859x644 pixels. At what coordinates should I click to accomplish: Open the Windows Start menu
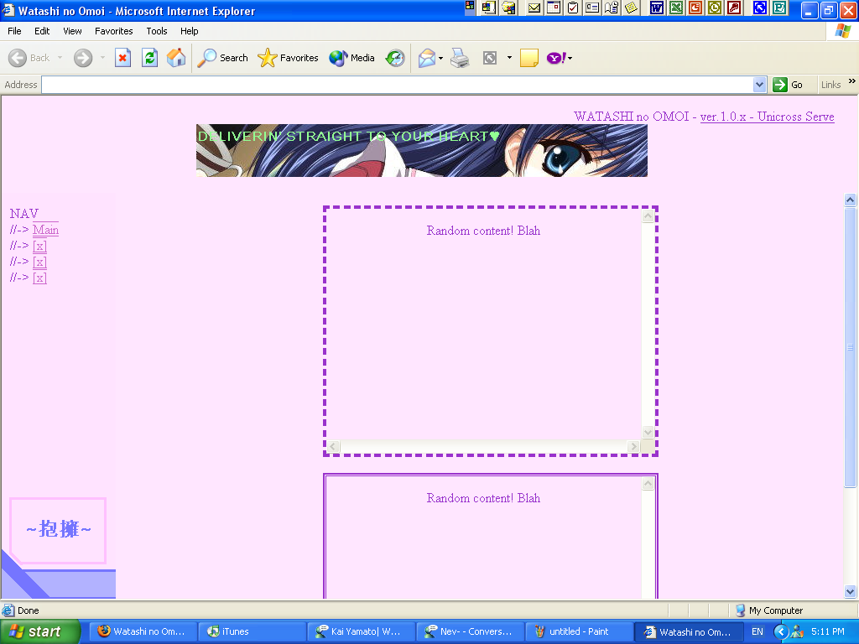pos(40,632)
